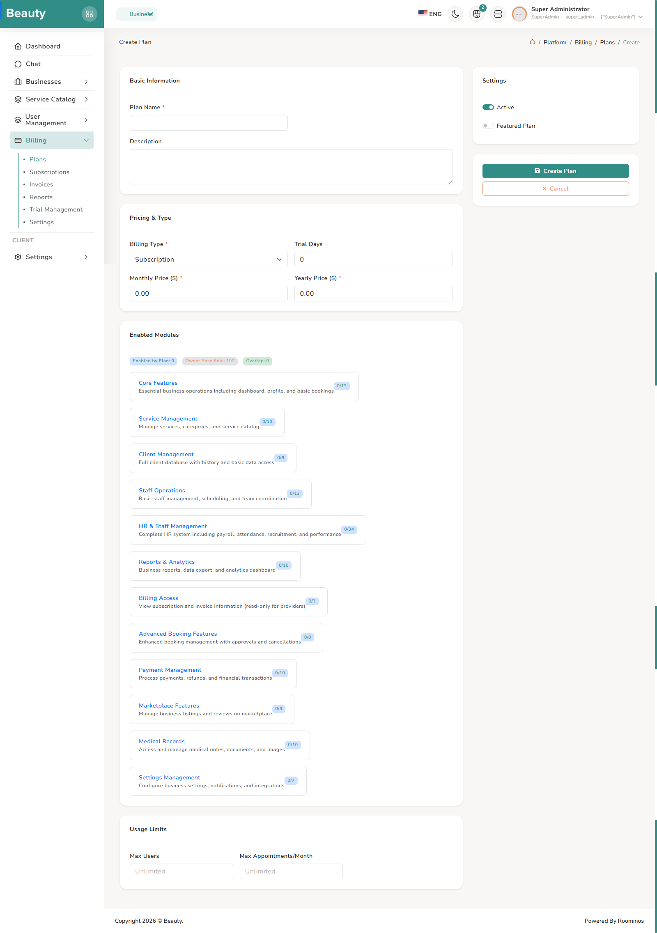Viewport: 657px width, 933px height.
Task: Expand the User Management chevron
Action: (86, 120)
